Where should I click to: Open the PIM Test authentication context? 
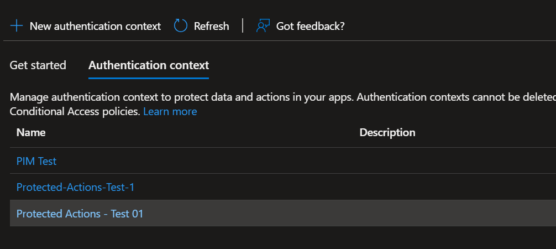tap(36, 161)
